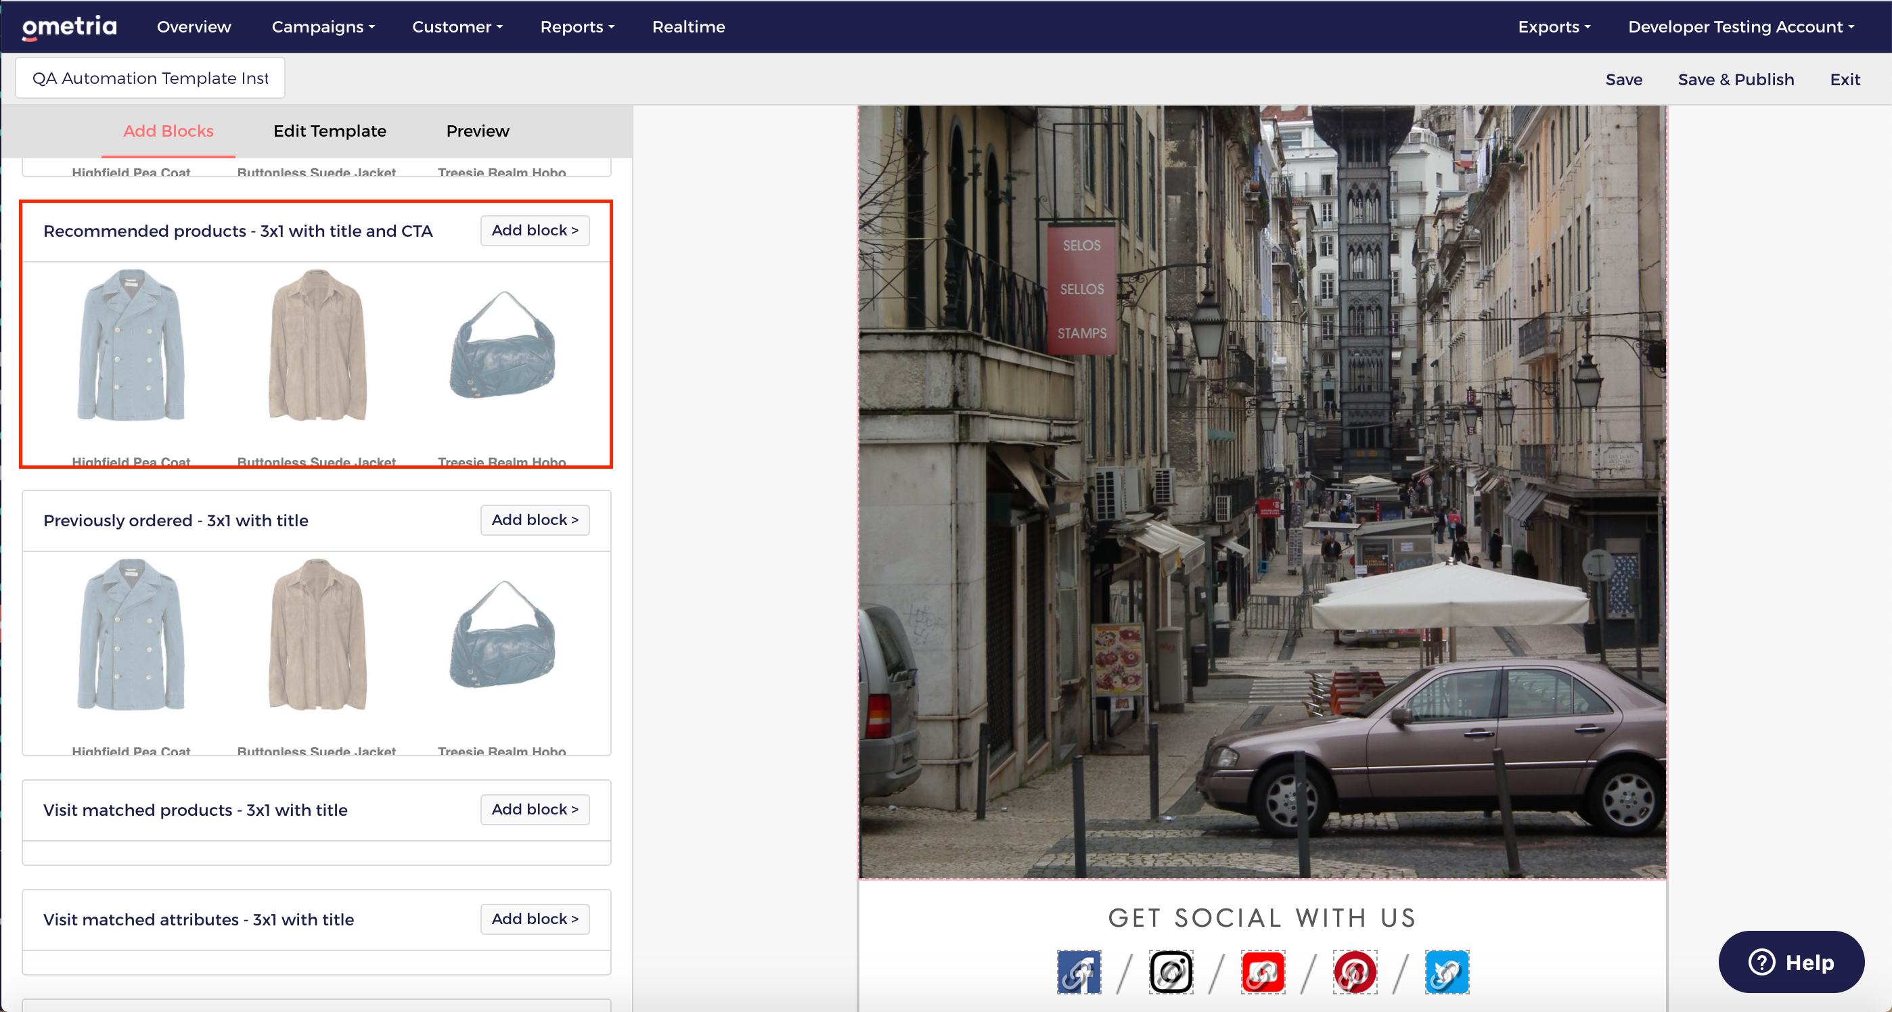This screenshot has width=1892, height=1012.
Task: Open the Pinterest social icon link
Action: point(1355,972)
